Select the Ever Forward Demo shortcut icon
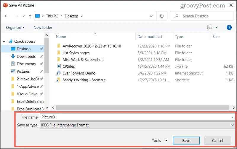 pyautogui.click(x=59, y=73)
